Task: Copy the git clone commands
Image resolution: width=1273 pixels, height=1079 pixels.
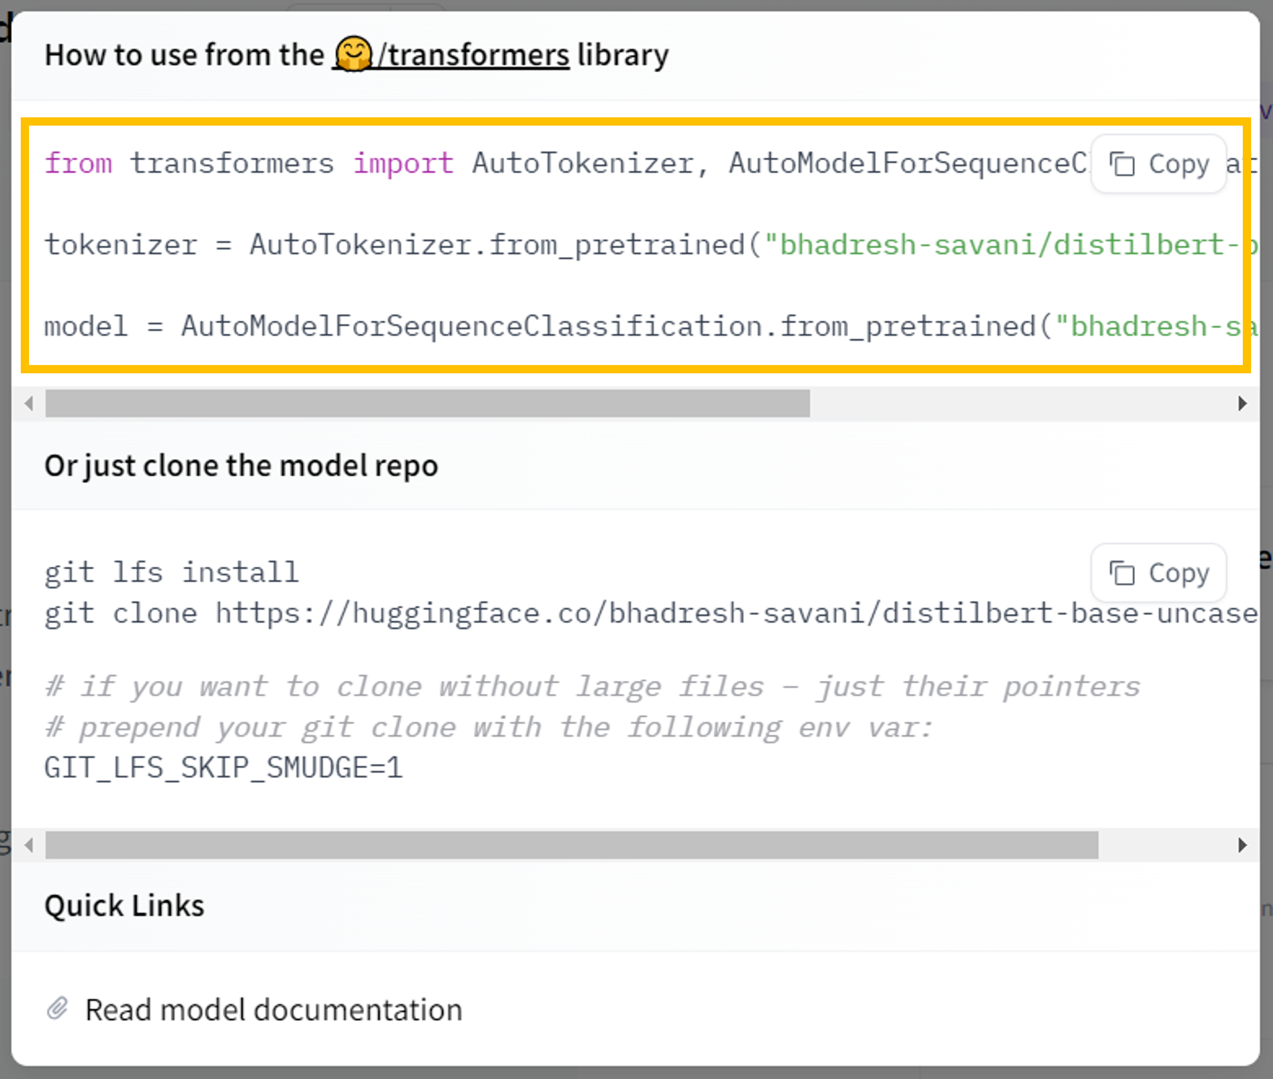Action: (1159, 573)
